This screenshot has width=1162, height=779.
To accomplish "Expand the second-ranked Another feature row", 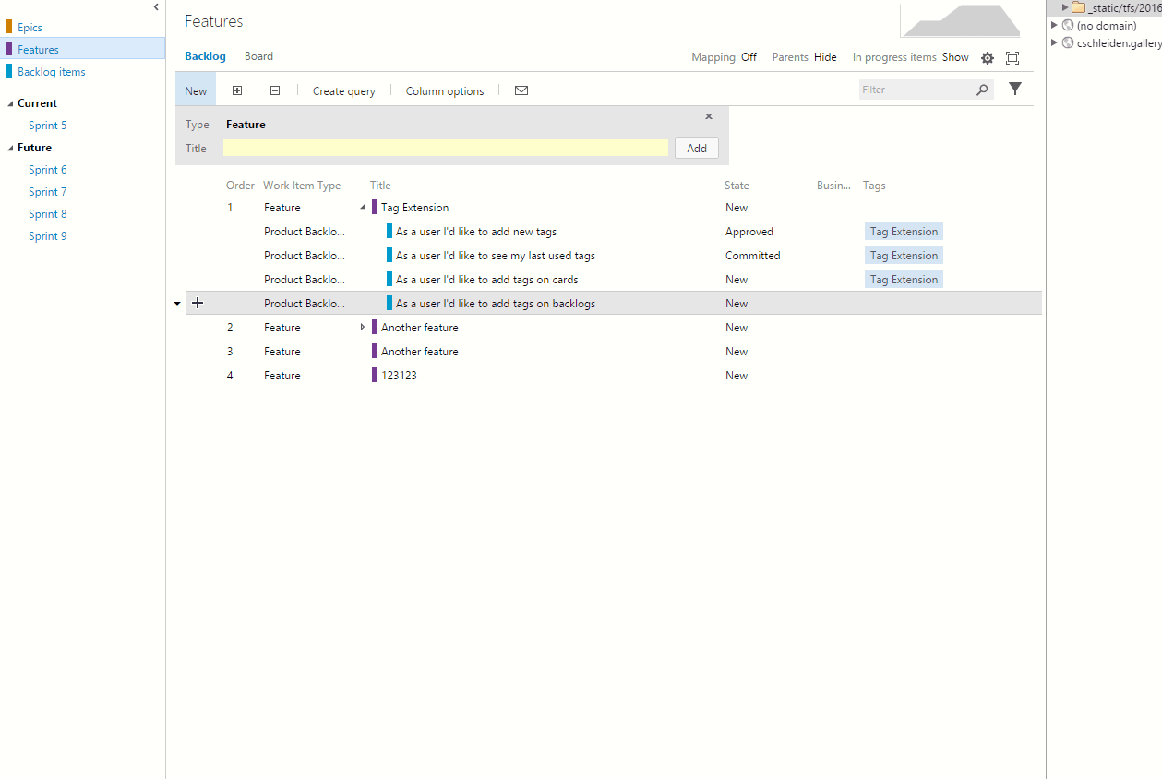I will [x=363, y=327].
